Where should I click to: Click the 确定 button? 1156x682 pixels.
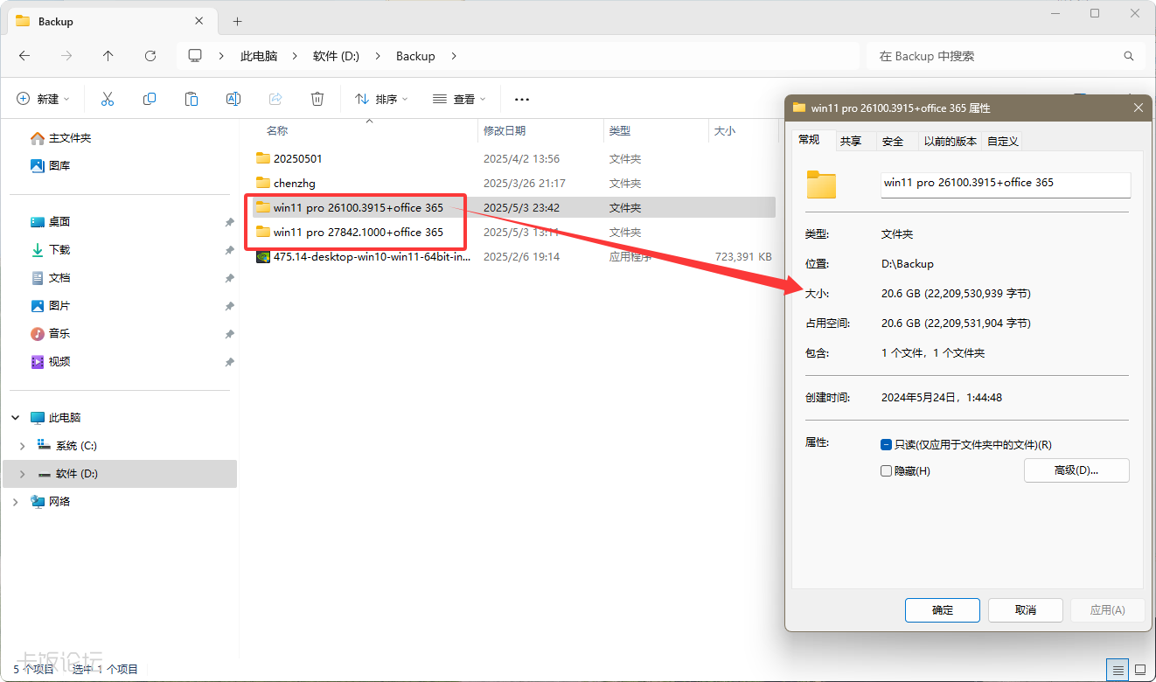click(x=943, y=610)
